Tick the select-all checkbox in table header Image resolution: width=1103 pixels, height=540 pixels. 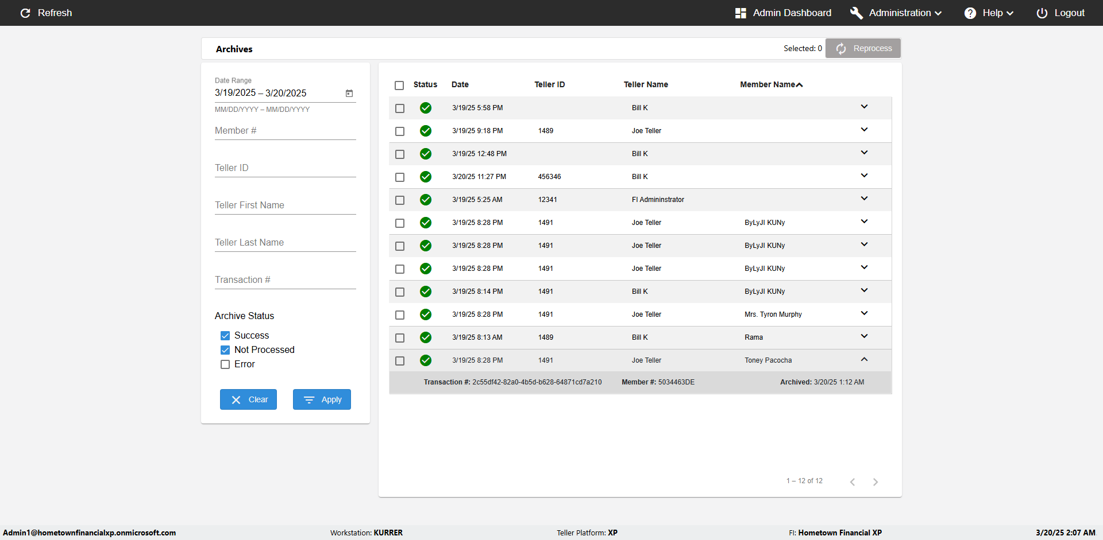(399, 86)
